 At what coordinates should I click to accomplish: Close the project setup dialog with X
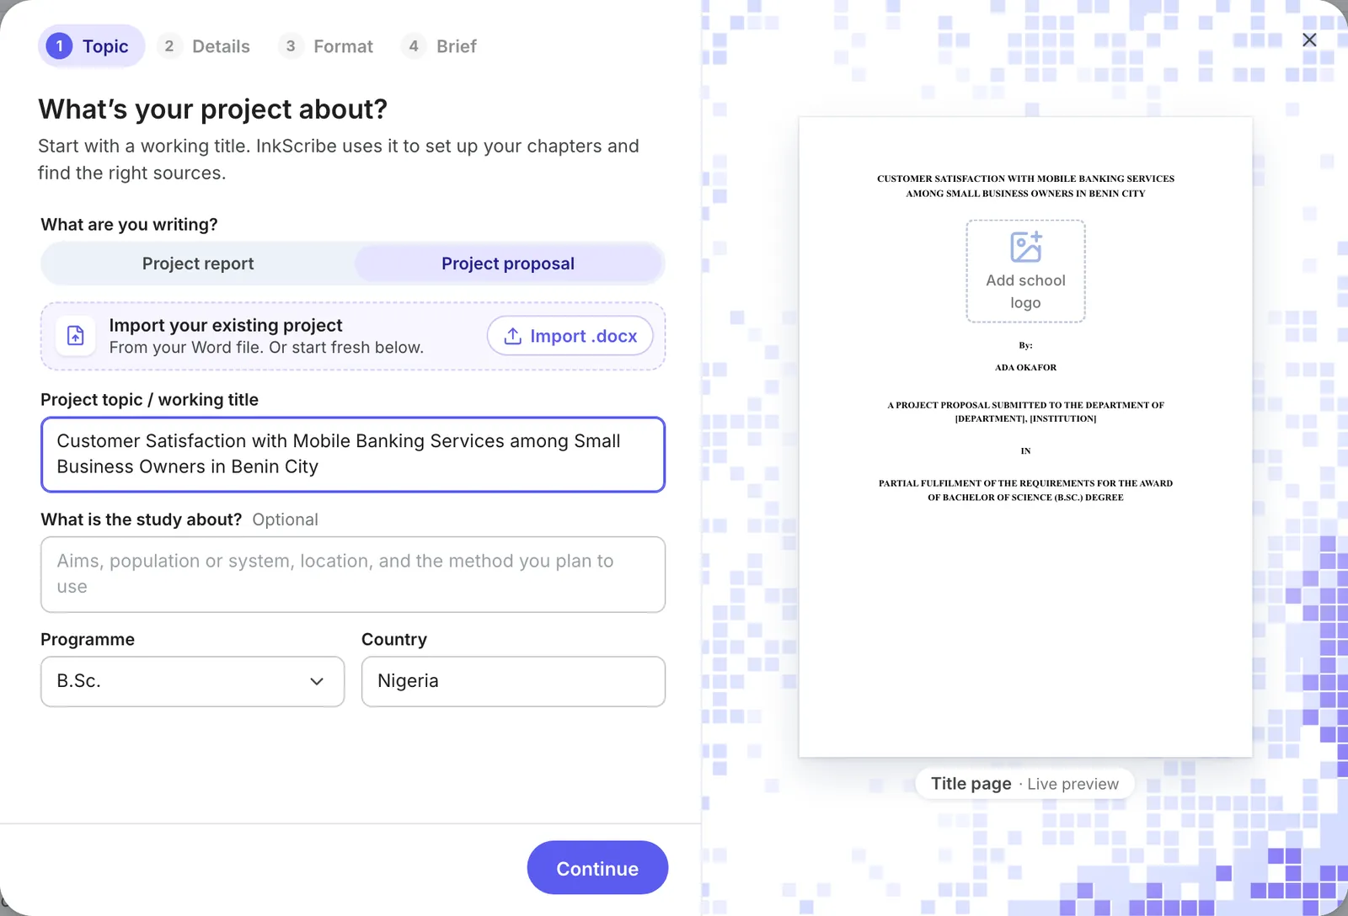[1309, 40]
